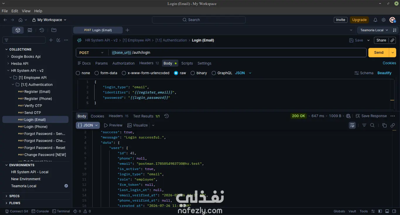Open the Collections sidebar tab icon

[18, 30]
